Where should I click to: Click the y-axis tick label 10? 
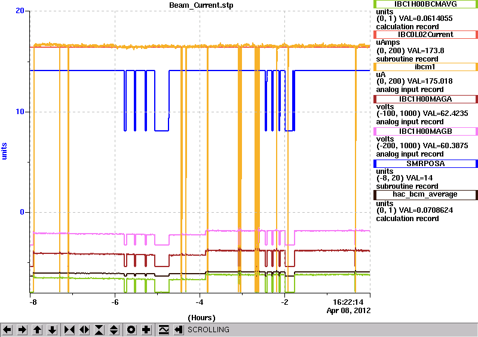pyautogui.click(x=20, y=112)
